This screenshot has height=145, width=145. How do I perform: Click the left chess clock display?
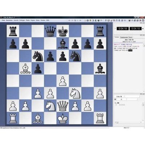point(123,29)
